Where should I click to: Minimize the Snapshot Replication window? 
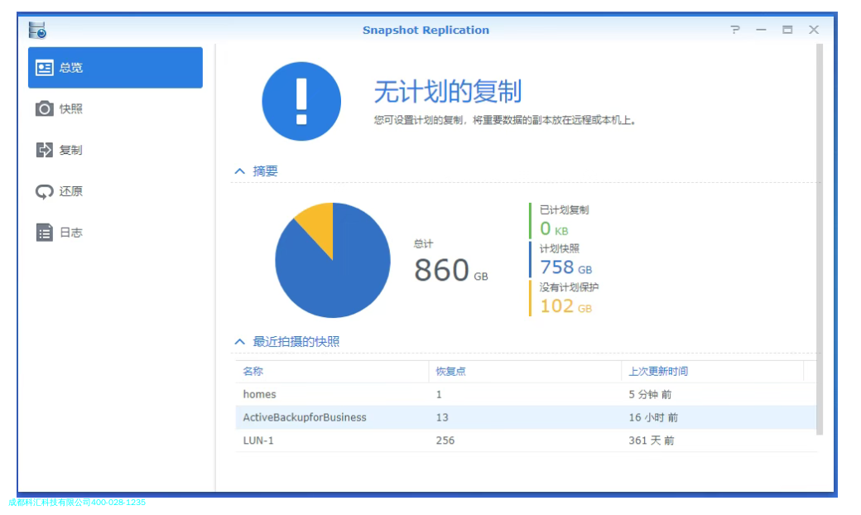click(761, 30)
